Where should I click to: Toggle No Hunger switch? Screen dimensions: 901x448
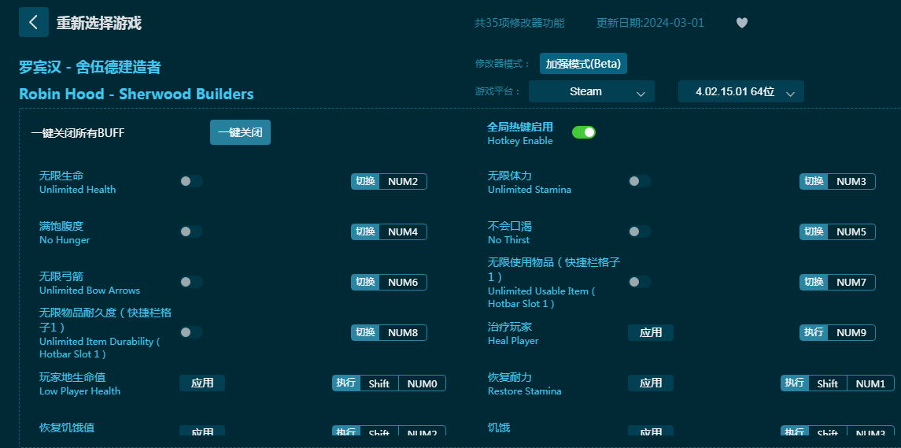(190, 231)
